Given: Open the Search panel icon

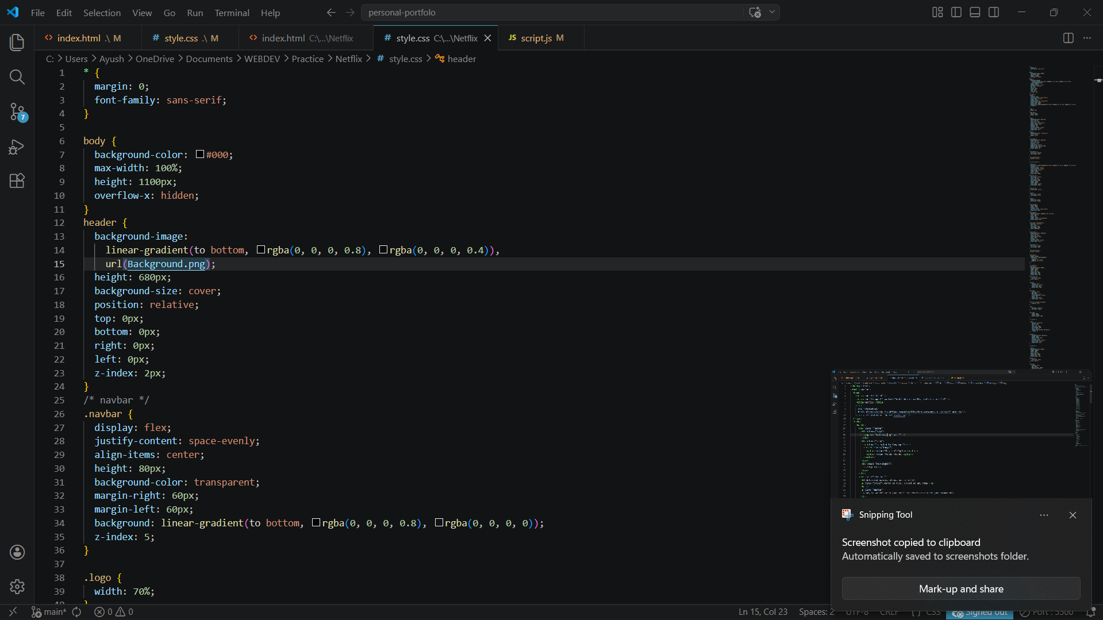Looking at the screenshot, I should [x=17, y=77].
